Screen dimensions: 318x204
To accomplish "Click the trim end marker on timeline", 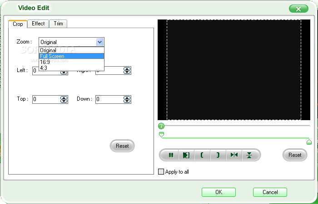I will coord(309,142).
